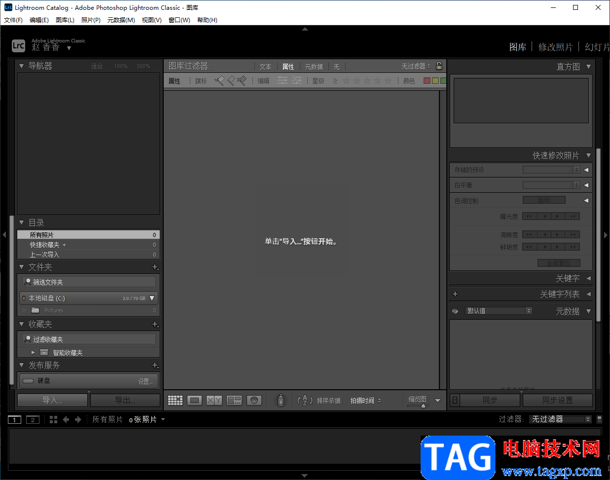Collapse the 目录 panel

(x=21, y=222)
